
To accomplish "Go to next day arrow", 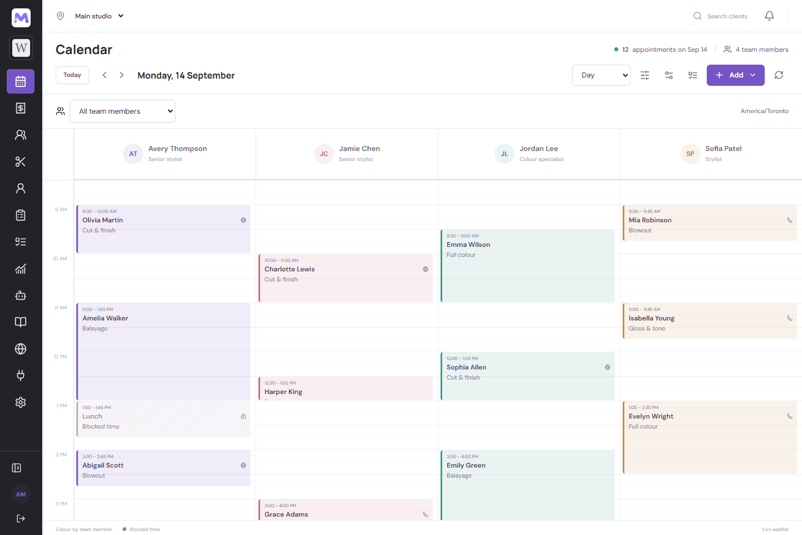I will point(121,75).
